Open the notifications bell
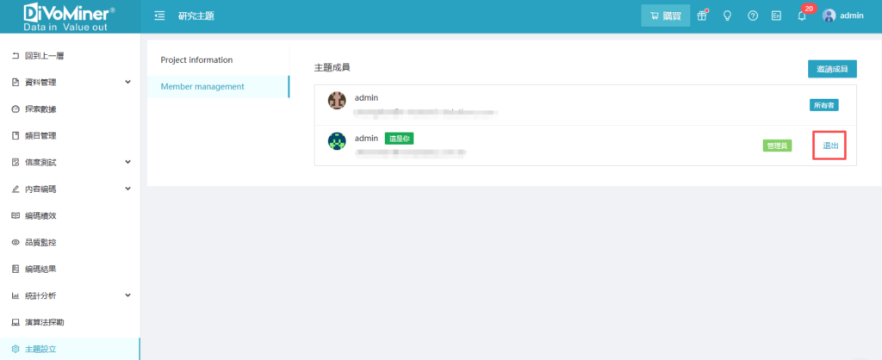Image resolution: width=882 pixels, height=360 pixels. point(802,16)
